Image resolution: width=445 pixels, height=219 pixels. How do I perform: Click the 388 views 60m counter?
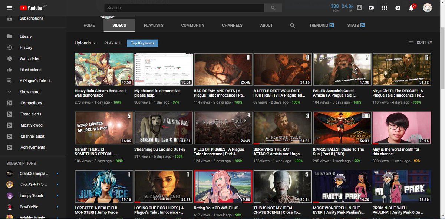(335, 8)
